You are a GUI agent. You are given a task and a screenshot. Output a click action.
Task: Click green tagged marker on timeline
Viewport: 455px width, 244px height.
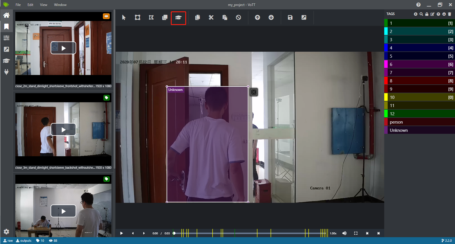pos(235,233)
